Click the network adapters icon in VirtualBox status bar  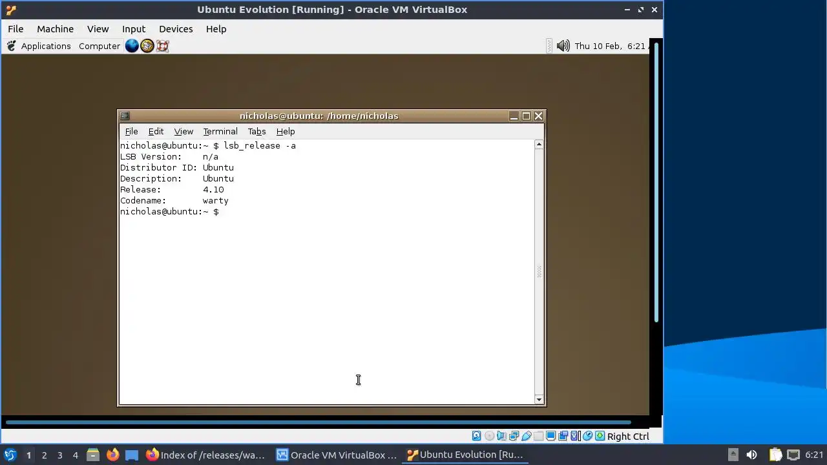coord(514,436)
